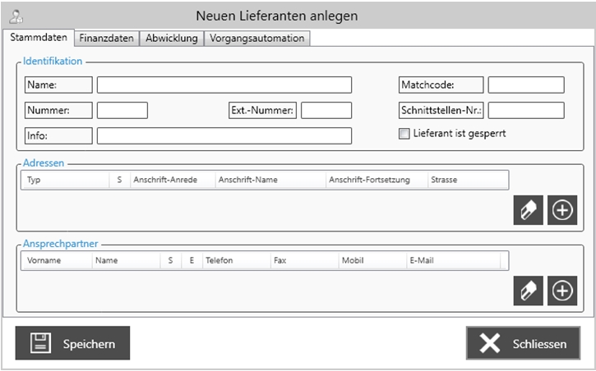Select the Vorgangsautomation tab

pyautogui.click(x=256, y=38)
